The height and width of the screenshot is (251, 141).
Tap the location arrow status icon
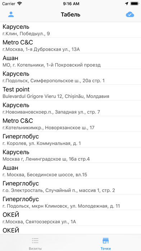pos(127,4)
